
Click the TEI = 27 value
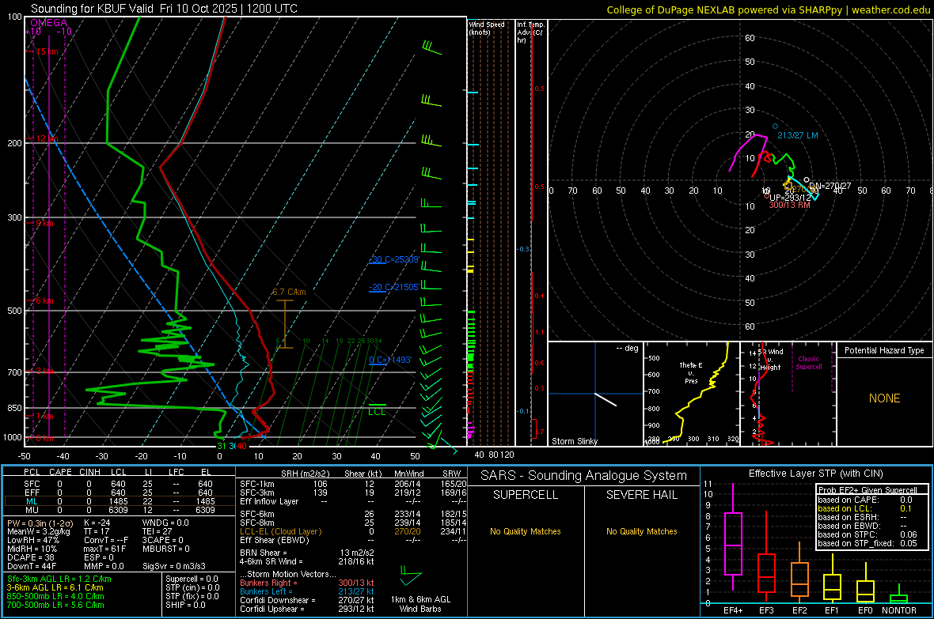(x=157, y=531)
